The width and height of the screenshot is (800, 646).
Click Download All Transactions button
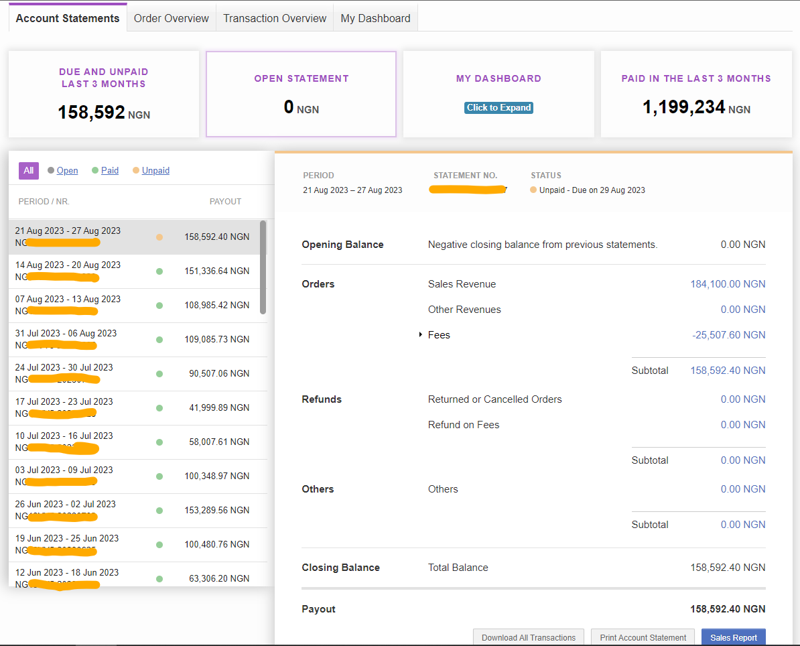(x=529, y=637)
